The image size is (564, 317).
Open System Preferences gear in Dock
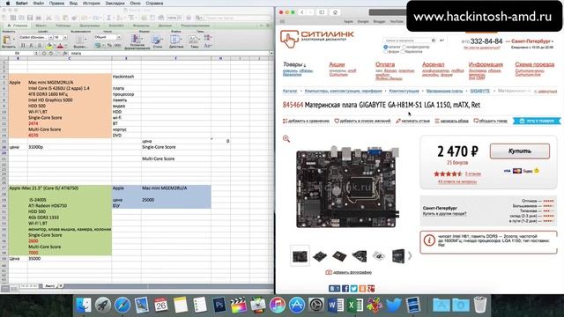coord(316,306)
